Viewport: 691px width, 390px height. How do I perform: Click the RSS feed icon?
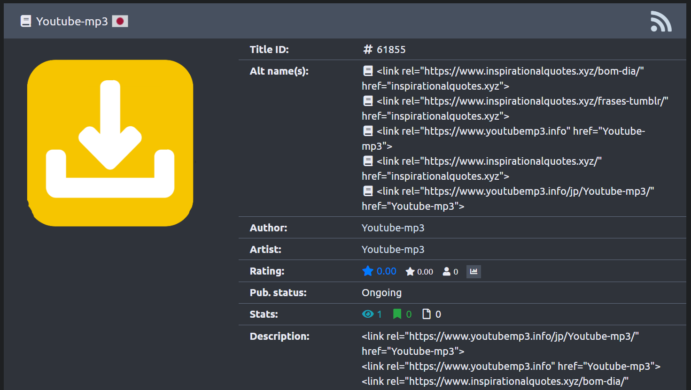tap(660, 22)
